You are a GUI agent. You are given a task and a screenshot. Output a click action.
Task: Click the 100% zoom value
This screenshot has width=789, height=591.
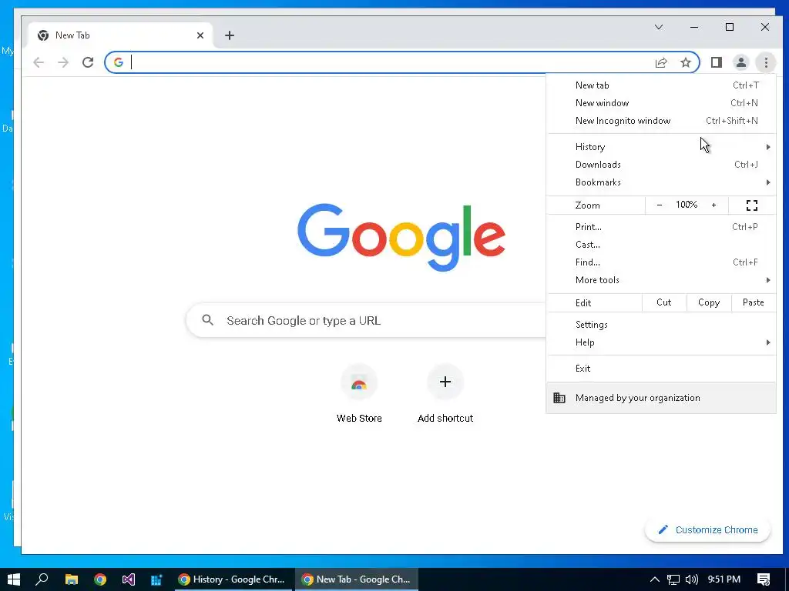(687, 205)
